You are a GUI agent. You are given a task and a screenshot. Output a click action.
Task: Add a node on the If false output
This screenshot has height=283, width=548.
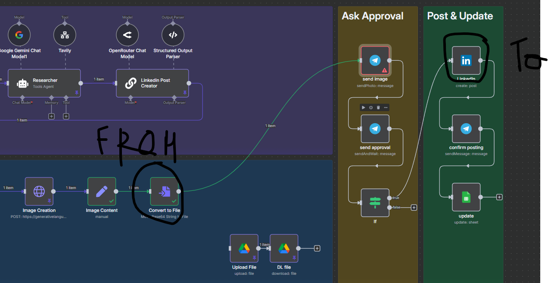tap(414, 207)
